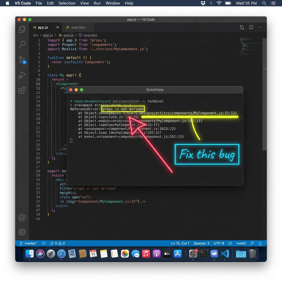Open VS Code from the Dock
282x282 pixels.
(225, 254)
